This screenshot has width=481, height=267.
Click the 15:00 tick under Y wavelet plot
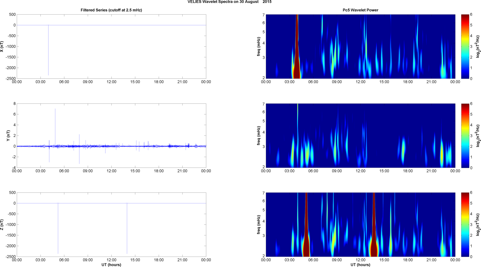[x=384, y=171]
